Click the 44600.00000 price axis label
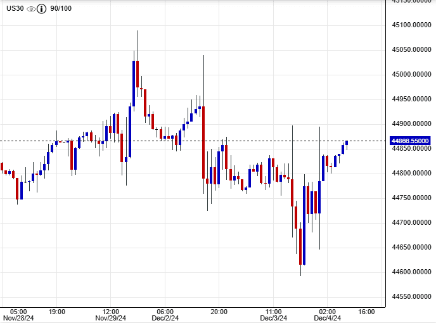The width and height of the screenshot is (436, 323). (x=410, y=272)
